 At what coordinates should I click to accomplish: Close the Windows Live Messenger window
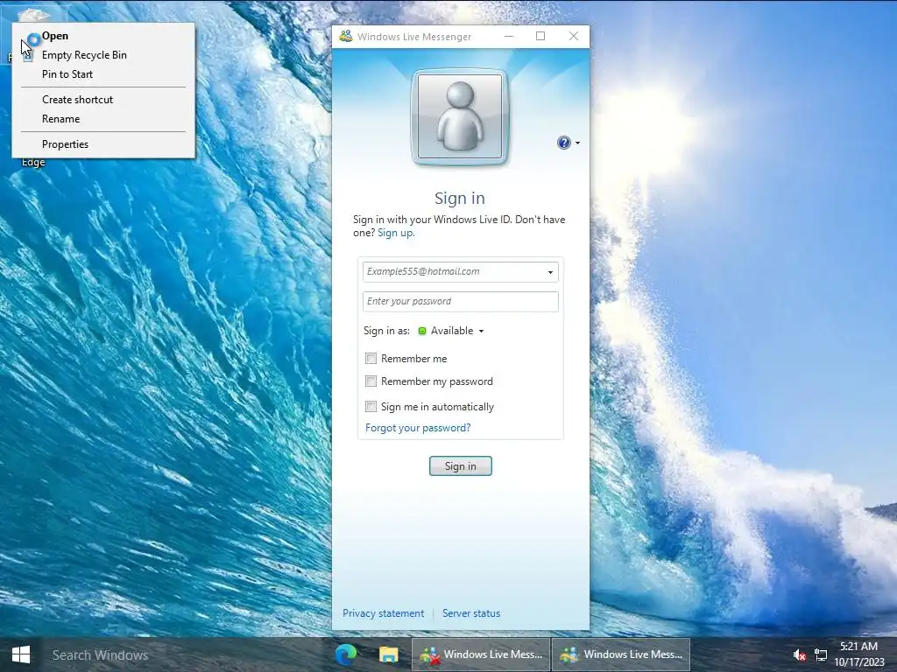[x=574, y=36]
